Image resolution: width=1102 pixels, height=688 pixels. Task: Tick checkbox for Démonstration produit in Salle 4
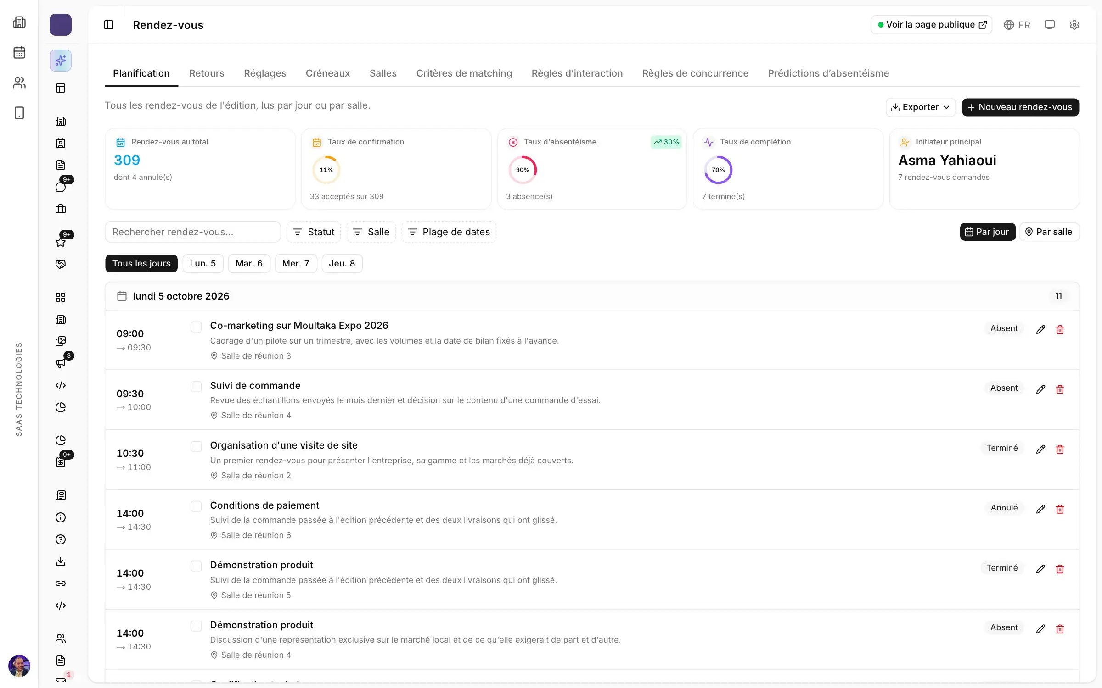[196, 626]
